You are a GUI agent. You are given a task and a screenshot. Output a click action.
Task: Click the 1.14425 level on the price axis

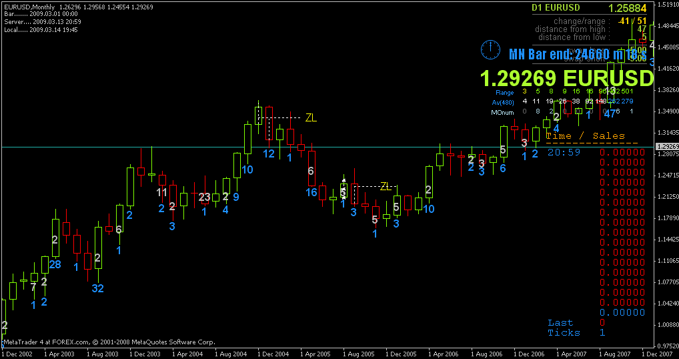tap(668, 240)
